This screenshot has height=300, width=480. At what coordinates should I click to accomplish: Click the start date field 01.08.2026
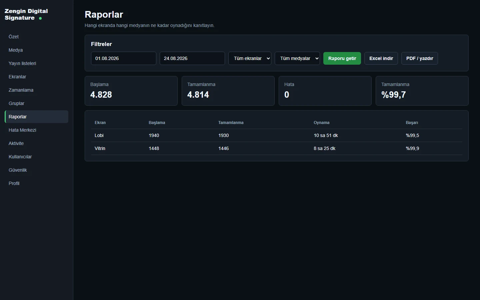click(124, 58)
